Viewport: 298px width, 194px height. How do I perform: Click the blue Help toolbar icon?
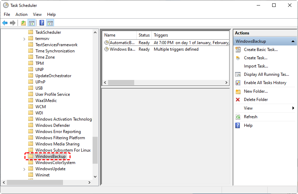coord(42,23)
